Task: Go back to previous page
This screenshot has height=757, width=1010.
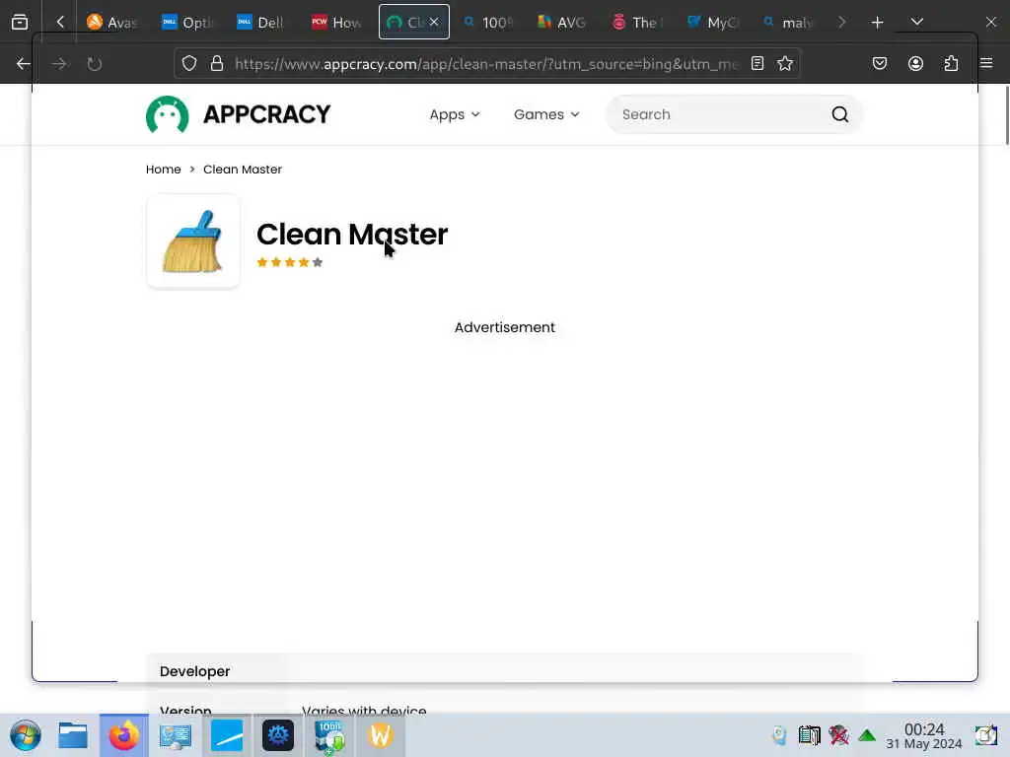Action: pyautogui.click(x=24, y=63)
